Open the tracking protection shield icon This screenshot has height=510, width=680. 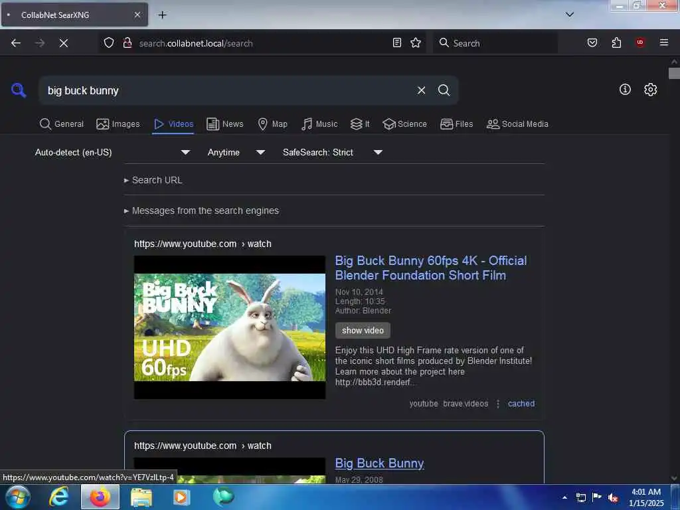[x=109, y=42]
